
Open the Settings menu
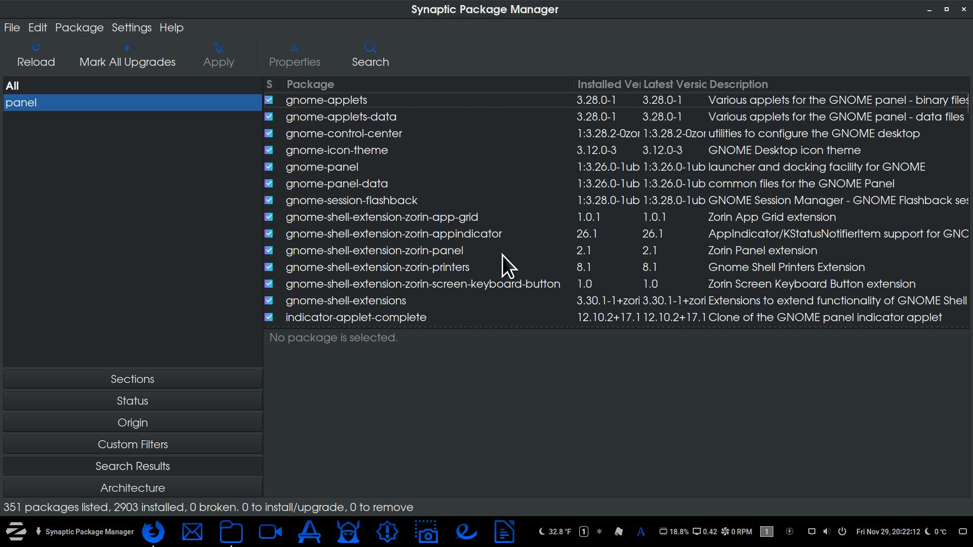131,27
